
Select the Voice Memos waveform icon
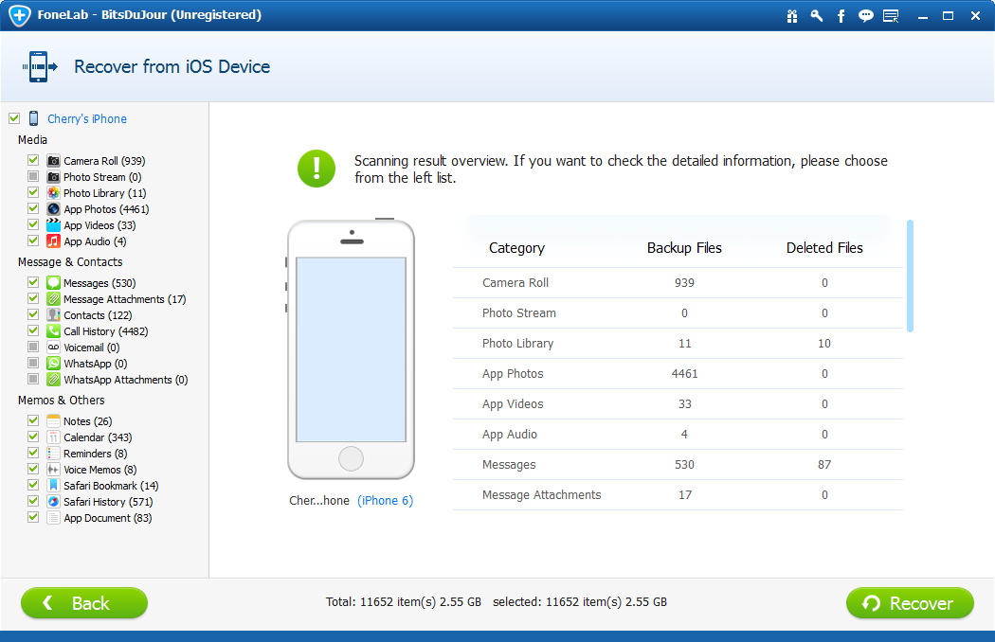point(54,470)
